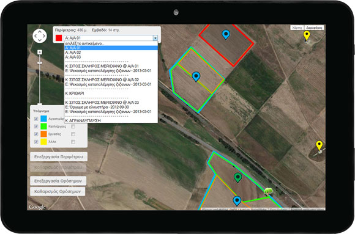The width and height of the screenshot is (355, 234).
Task: Select the green map marker pin
Action: point(237,178)
